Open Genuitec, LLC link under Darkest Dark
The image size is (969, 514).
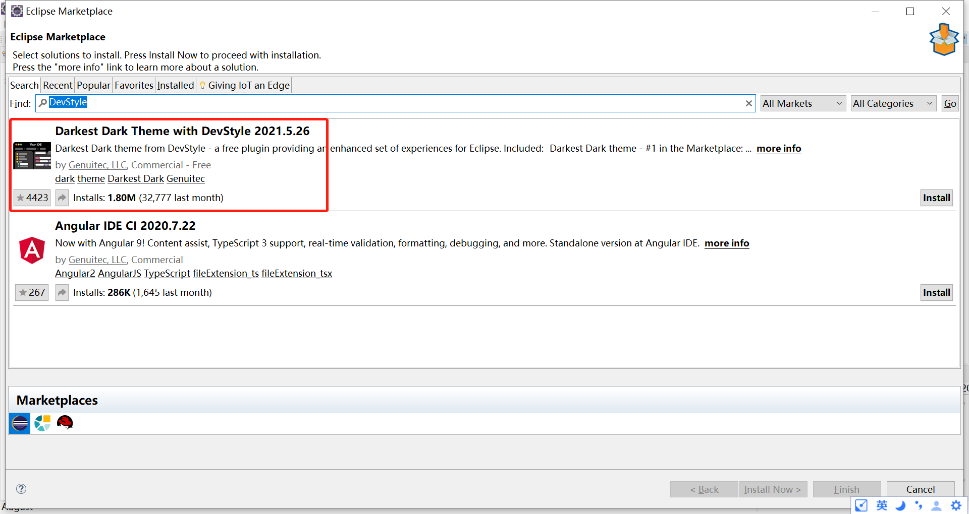(97, 165)
